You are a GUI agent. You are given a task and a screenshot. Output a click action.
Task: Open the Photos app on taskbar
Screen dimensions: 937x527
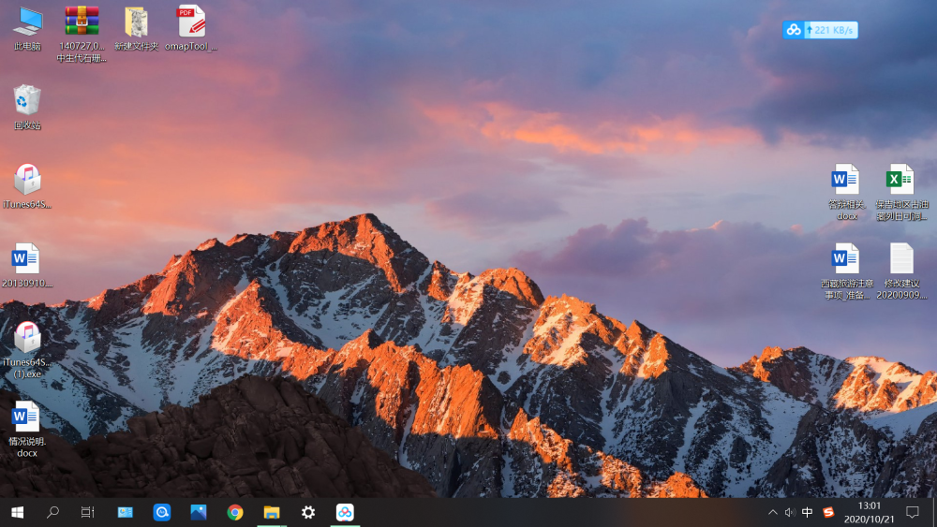tap(199, 512)
